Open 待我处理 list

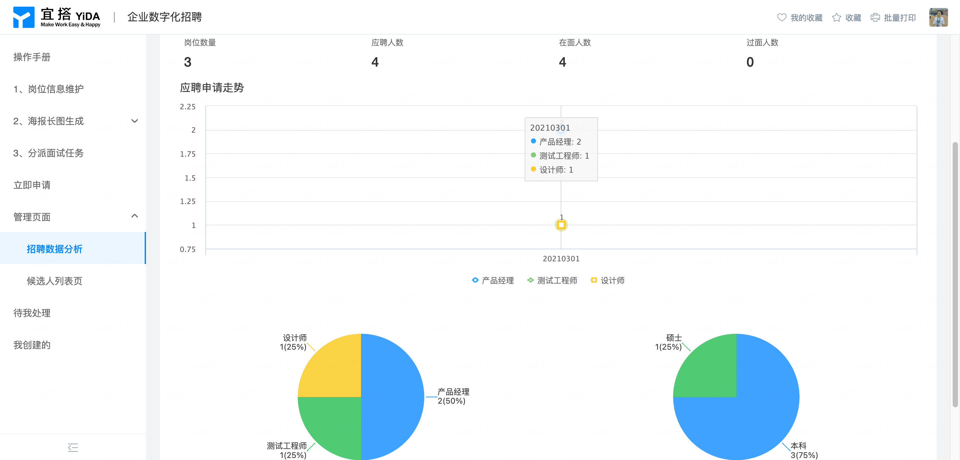tap(32, 313)
